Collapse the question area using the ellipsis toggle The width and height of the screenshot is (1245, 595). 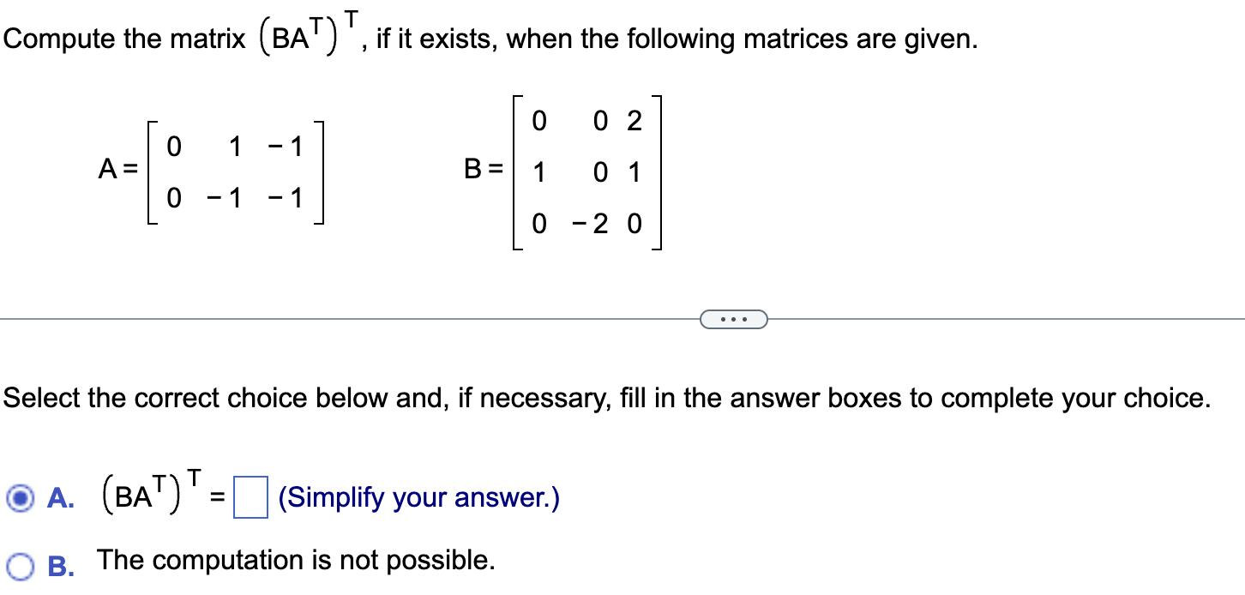pyautogui.click(x=733, y=318)
